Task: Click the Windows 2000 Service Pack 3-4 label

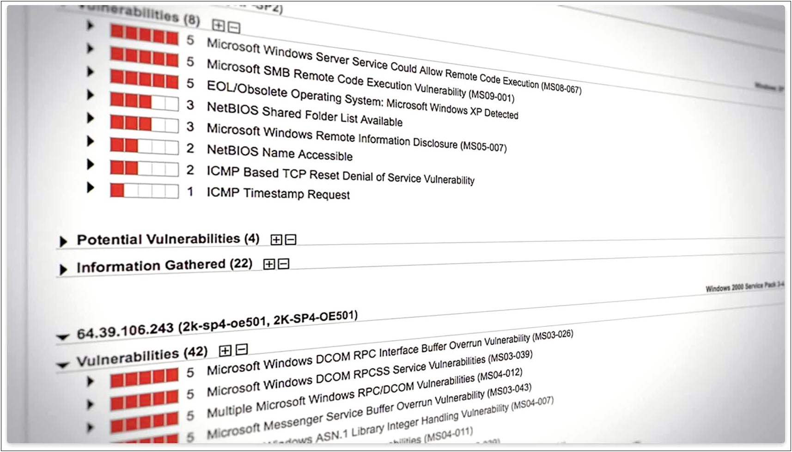Action: [x=745, y=287]
